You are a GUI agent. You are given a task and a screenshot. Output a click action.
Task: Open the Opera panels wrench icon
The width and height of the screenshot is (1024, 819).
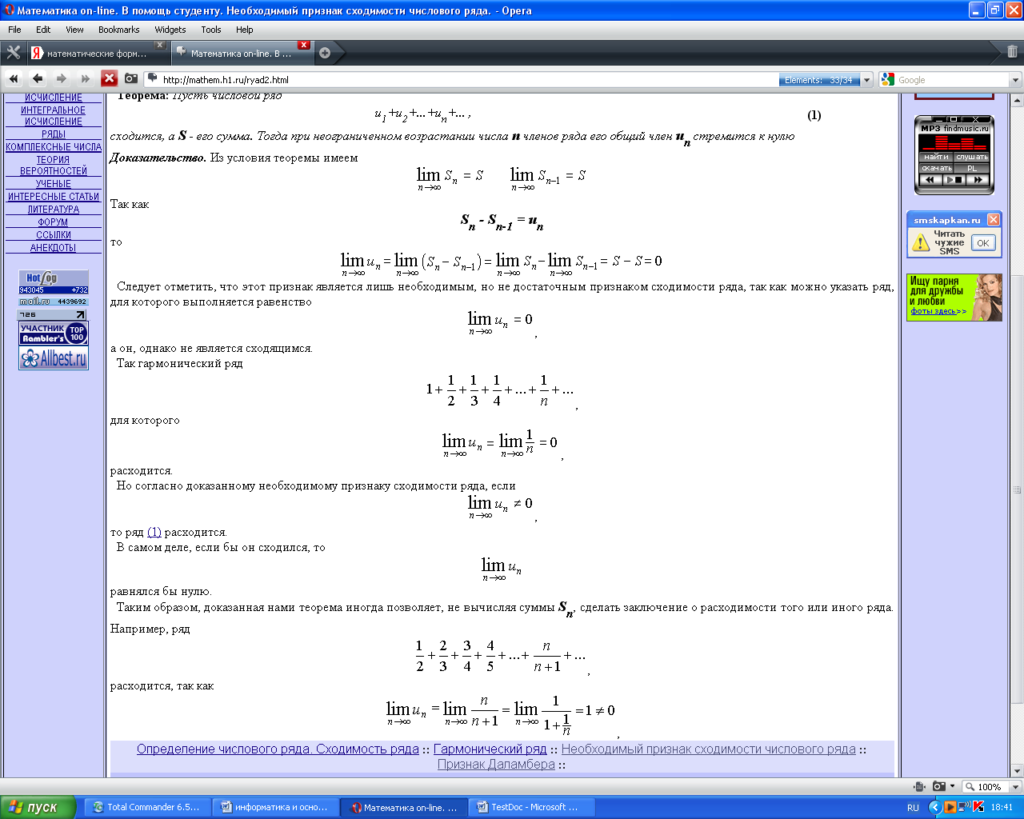point(14,53)
